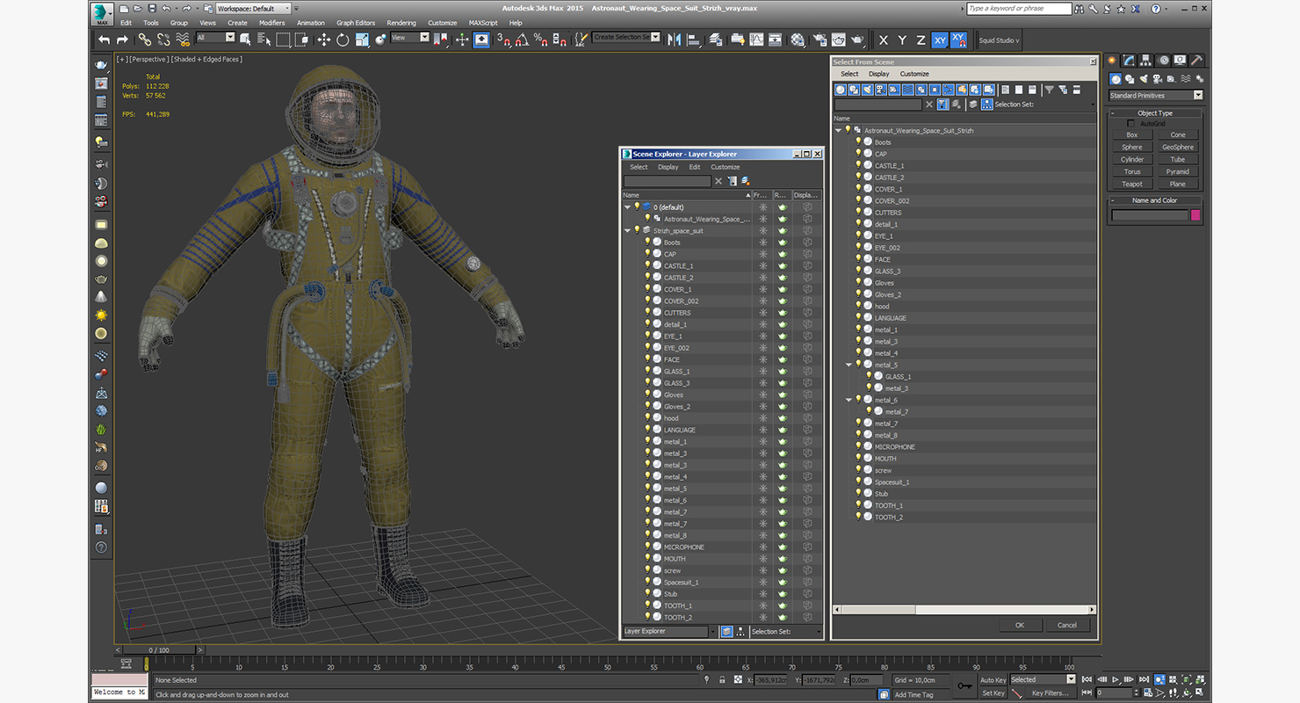Open Display menu in Select From Scene
This screenshot has height=703, width=1300.
click(879, 74)
